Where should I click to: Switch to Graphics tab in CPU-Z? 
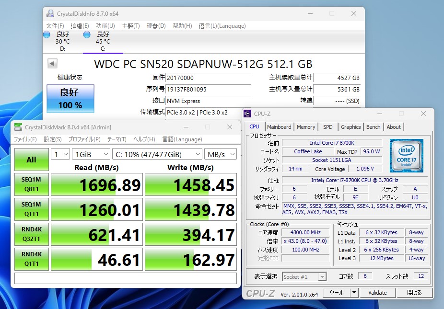click(x=351, y=127)
